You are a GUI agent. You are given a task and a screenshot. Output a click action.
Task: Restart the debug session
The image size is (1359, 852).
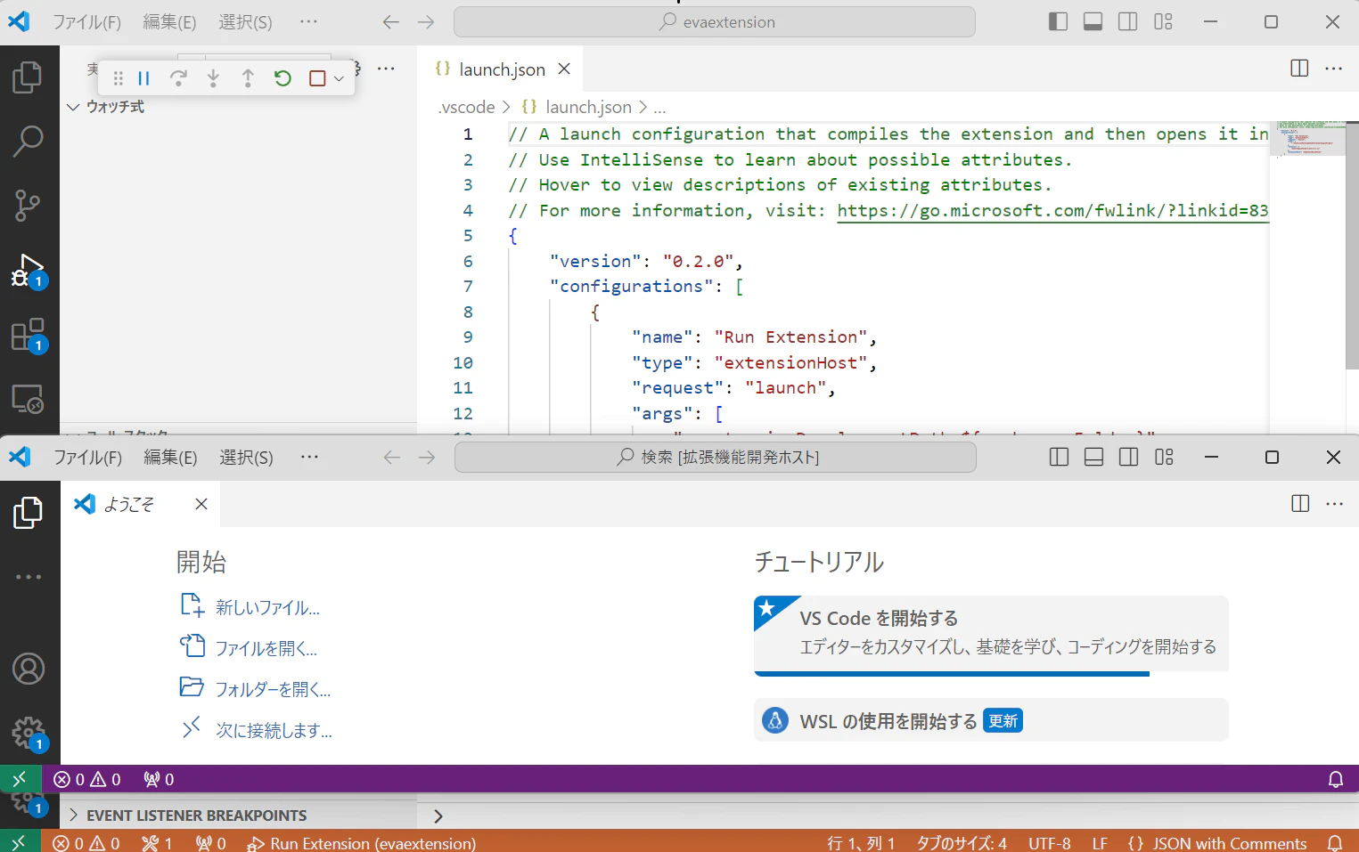click(x=282, y=78)
